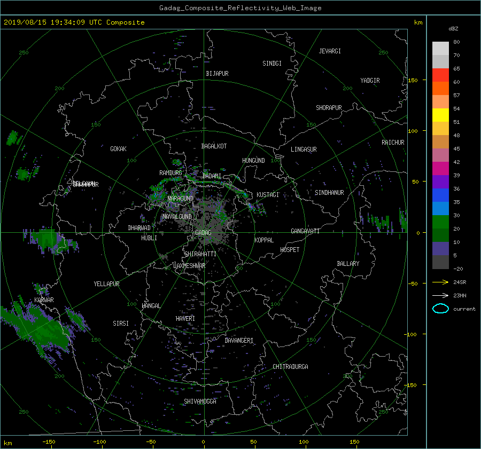The width and height of the screenshot is (481, 449).
Task: Click the HOSPET city label
Action: [290, 250]
